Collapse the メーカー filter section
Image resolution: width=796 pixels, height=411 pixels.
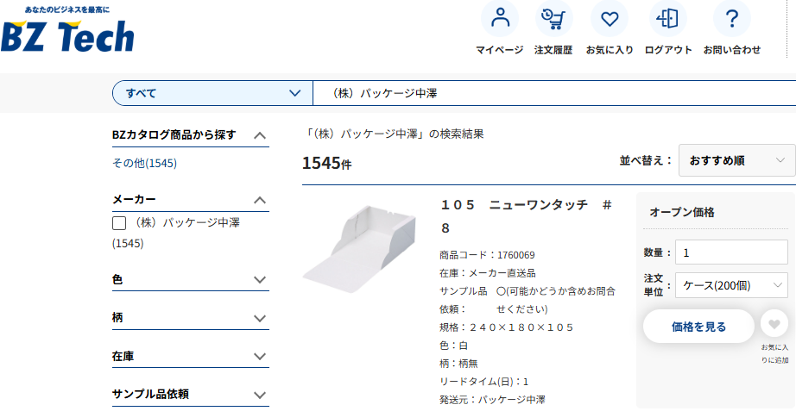pyautogui.click(x=259, y=200)
